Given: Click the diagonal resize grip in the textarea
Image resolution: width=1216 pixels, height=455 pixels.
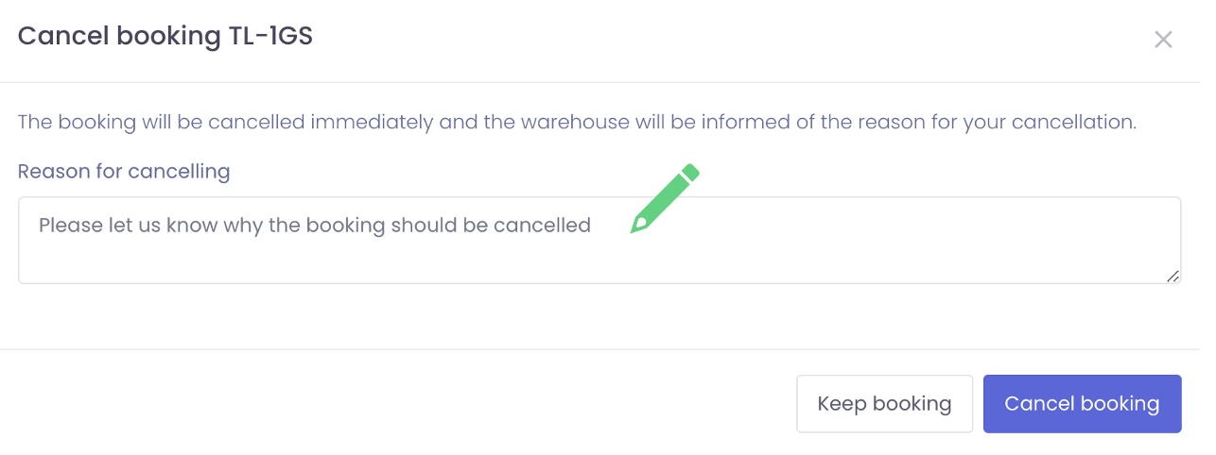Looking at the screenshot, I should pyautogui.click(x=1173, y=276).
